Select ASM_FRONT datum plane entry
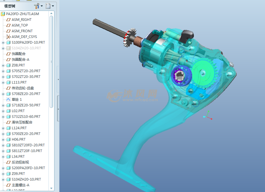 [x=22, y=31]
